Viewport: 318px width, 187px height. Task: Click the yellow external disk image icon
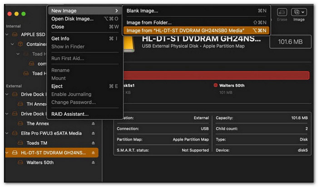pos(129,44)
